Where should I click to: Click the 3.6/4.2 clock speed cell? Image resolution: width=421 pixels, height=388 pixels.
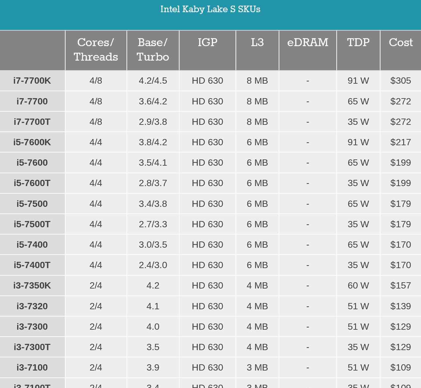pos(153,101)
